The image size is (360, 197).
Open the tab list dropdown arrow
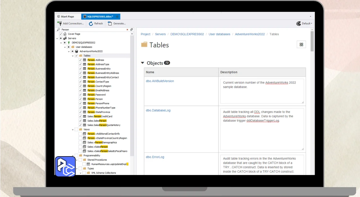tap(310, 17)
